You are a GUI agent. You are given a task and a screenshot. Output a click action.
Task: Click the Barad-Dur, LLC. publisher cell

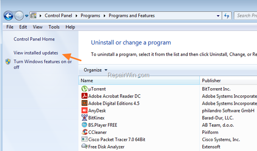click(x=218, y=118)
